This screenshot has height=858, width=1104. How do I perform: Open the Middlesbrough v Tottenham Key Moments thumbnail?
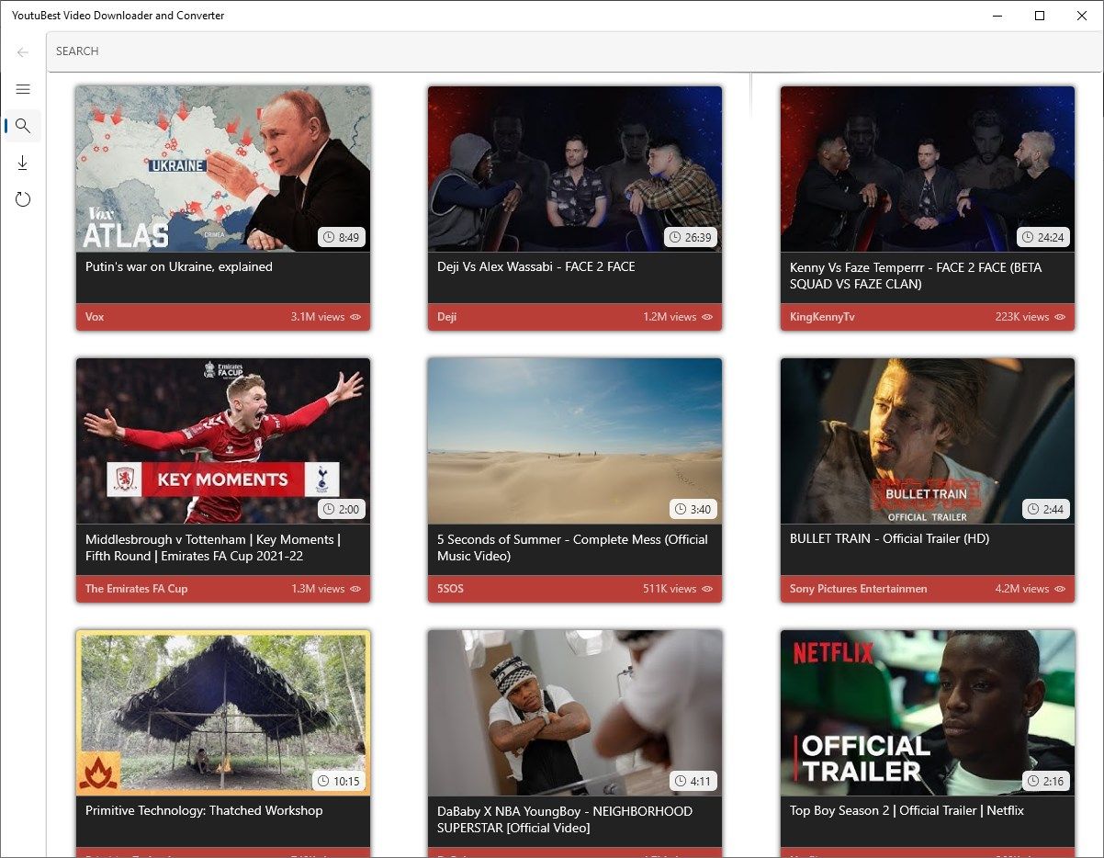[223, 441]
